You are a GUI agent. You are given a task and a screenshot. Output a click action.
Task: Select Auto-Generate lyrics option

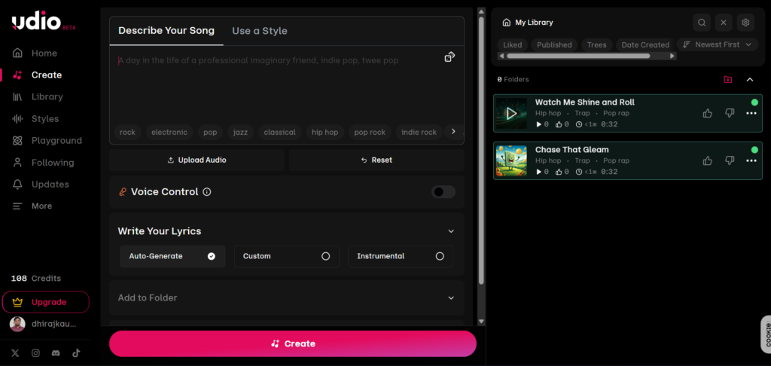point(172,256)
